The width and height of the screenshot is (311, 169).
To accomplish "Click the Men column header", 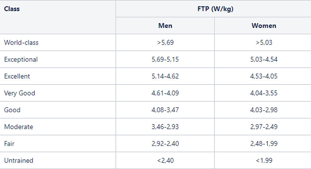I will coord(165,26).
